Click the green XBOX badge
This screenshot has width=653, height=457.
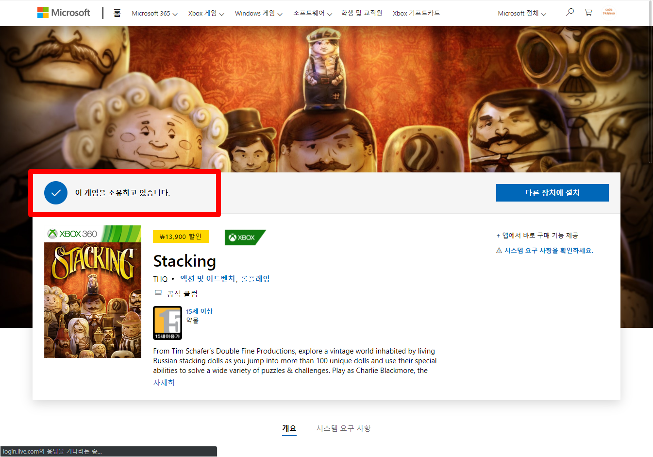click(x=245, y=237)
